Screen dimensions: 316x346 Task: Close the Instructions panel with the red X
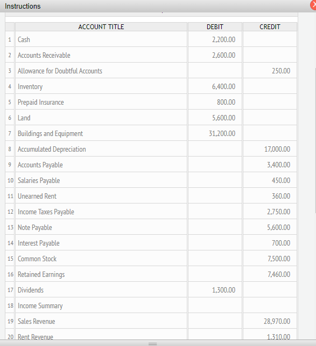[313, 5]
